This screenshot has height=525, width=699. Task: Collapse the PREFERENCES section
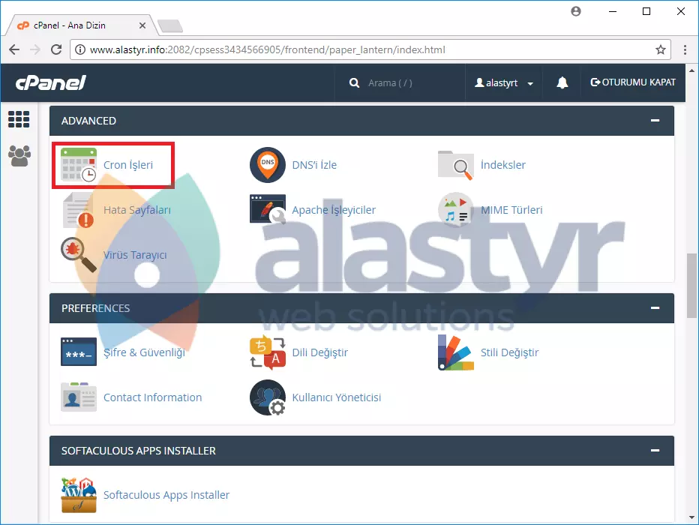655,308
